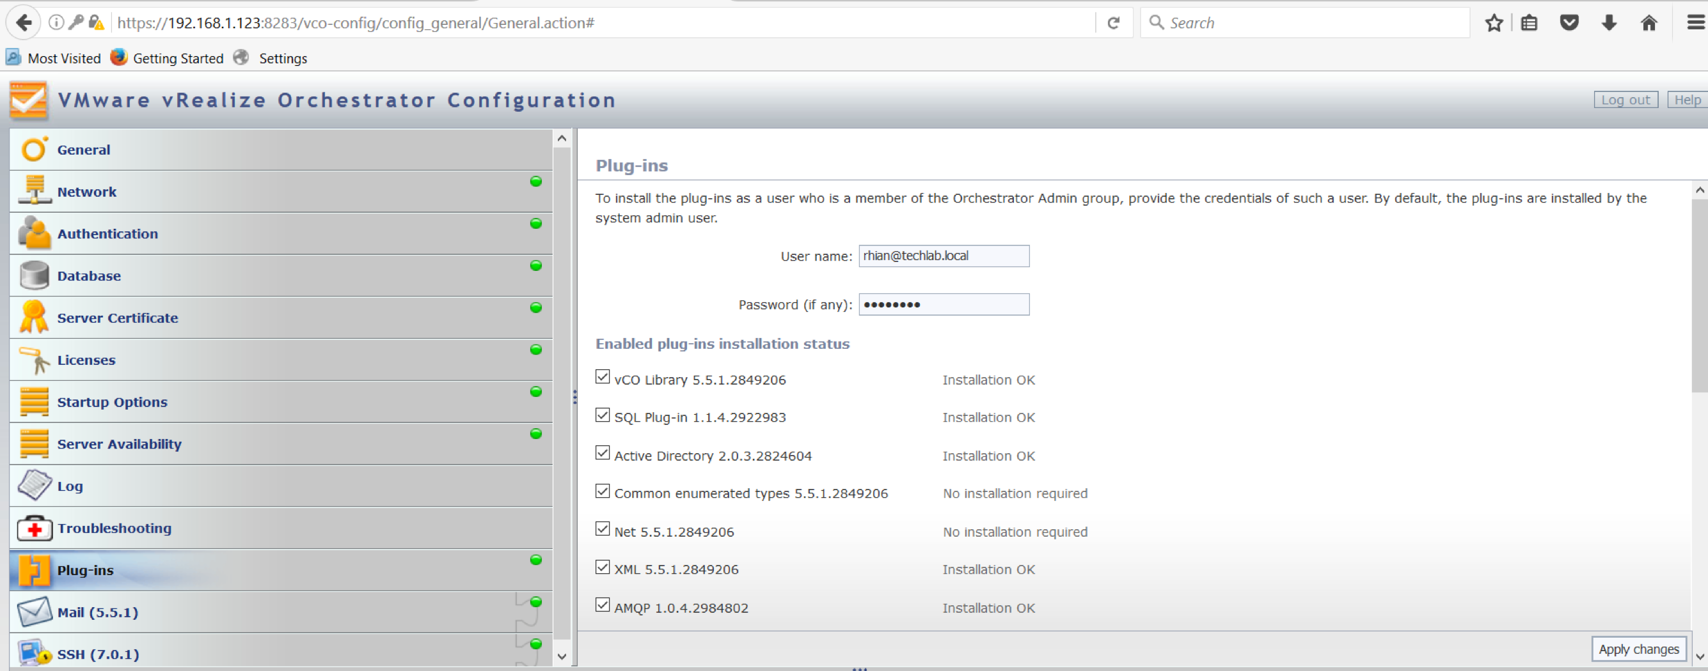Screen dimensions: 1708x671
Task: Click the Authentication users icon
Action: [x=34, y=233]
